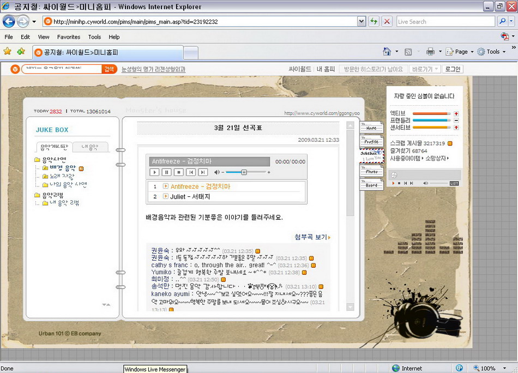Mute the post player speaker icon
Image resolution: width=518 pixels, height=373 pixels.
coord(216,172)
